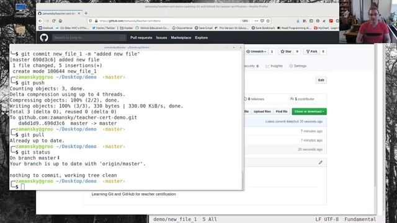The width and height of the screenshot is (397, 223).
Task: Open Issues in GitHub header
Action: point(161,38)
